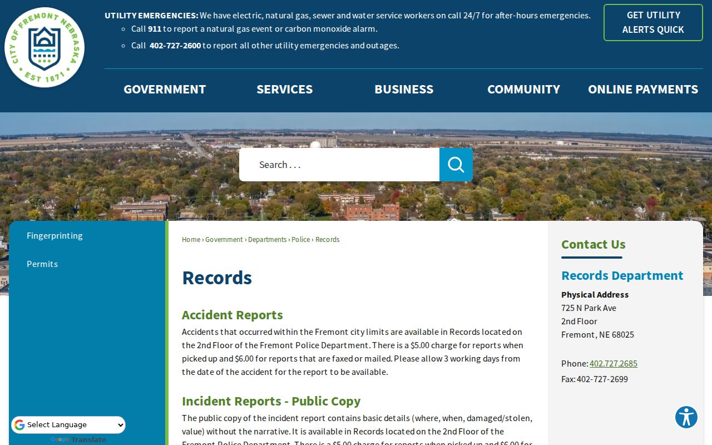Open the Select Language dropdown
Screen dimensions: 712x445
[x=68, y=425]
